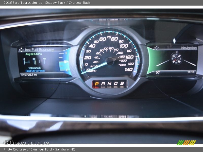Screen dimensions: 203x152
Task: Click the S gear indicator letter
Action: [x=122, y=83]
